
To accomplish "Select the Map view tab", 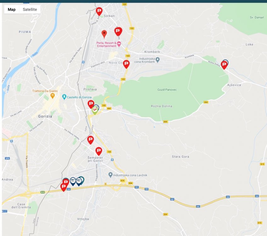I will (x=12, y=9).
